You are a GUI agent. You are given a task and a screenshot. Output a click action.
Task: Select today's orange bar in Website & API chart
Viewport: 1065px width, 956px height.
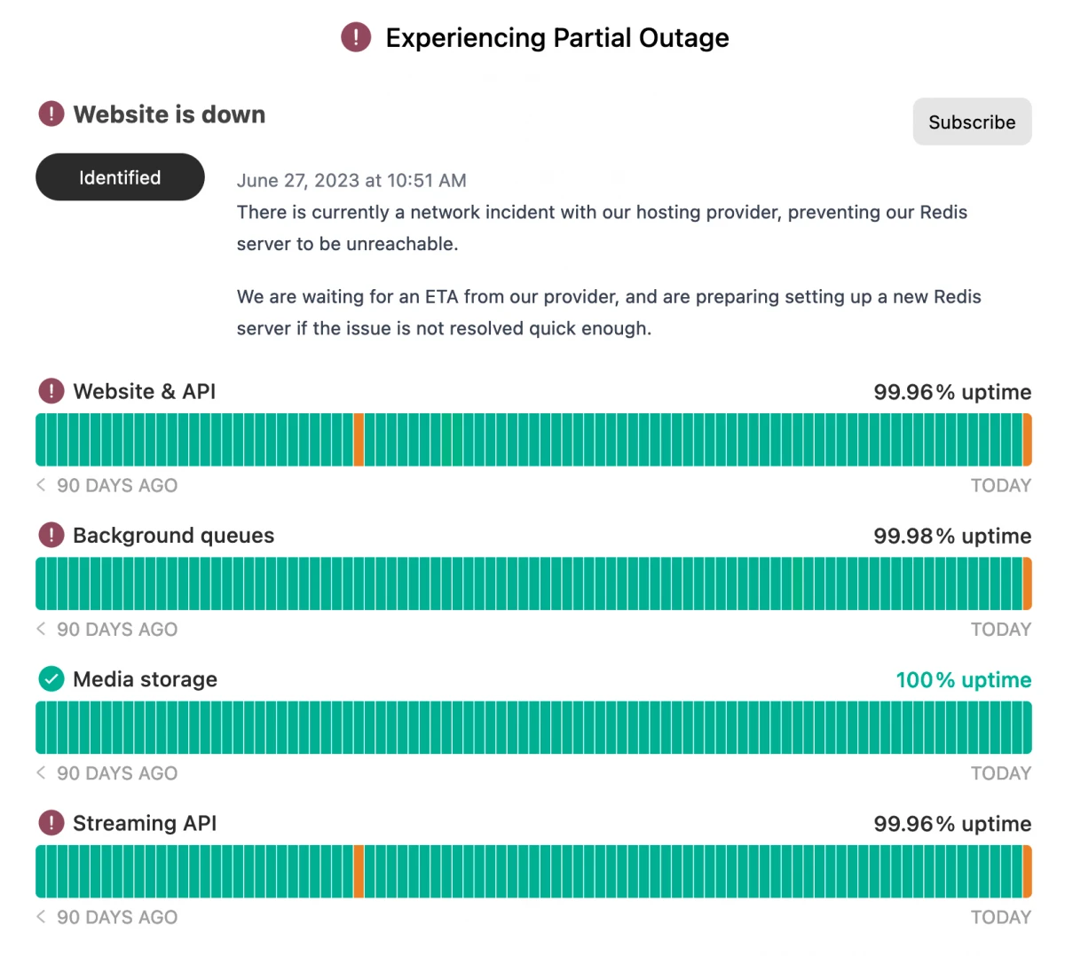(x=1027, y=440)
